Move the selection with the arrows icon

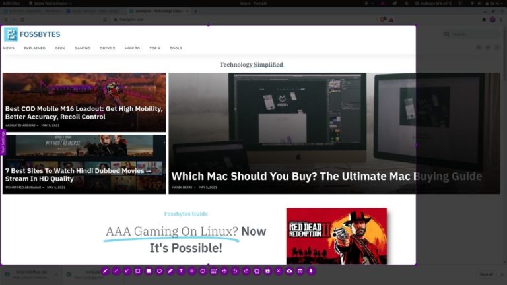(224, 271)
